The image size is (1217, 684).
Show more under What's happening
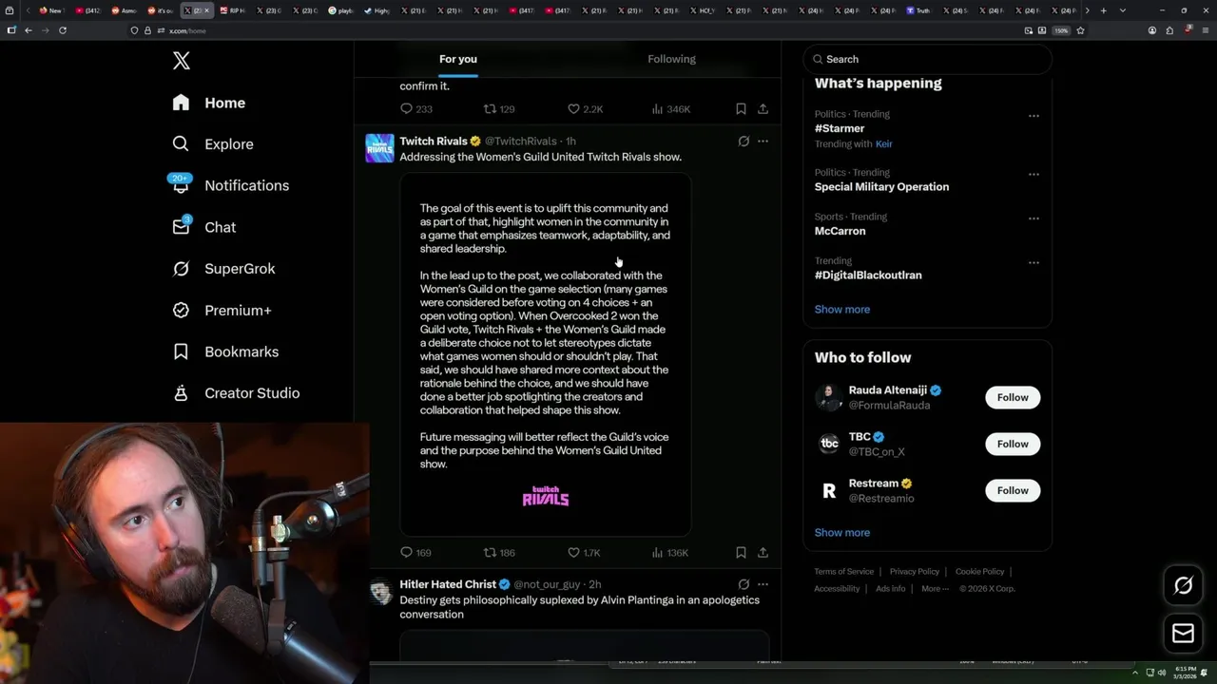842,309
